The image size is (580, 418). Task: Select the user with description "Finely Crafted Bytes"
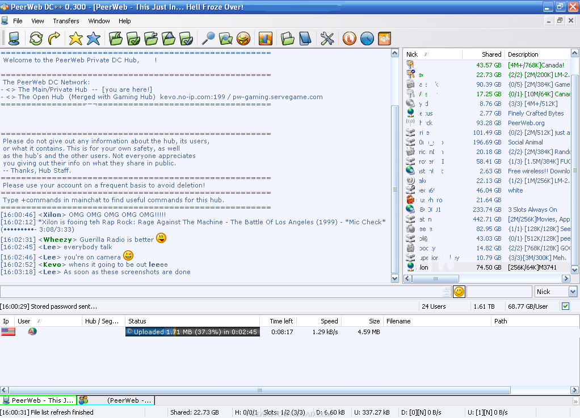(x=487, y=113)
